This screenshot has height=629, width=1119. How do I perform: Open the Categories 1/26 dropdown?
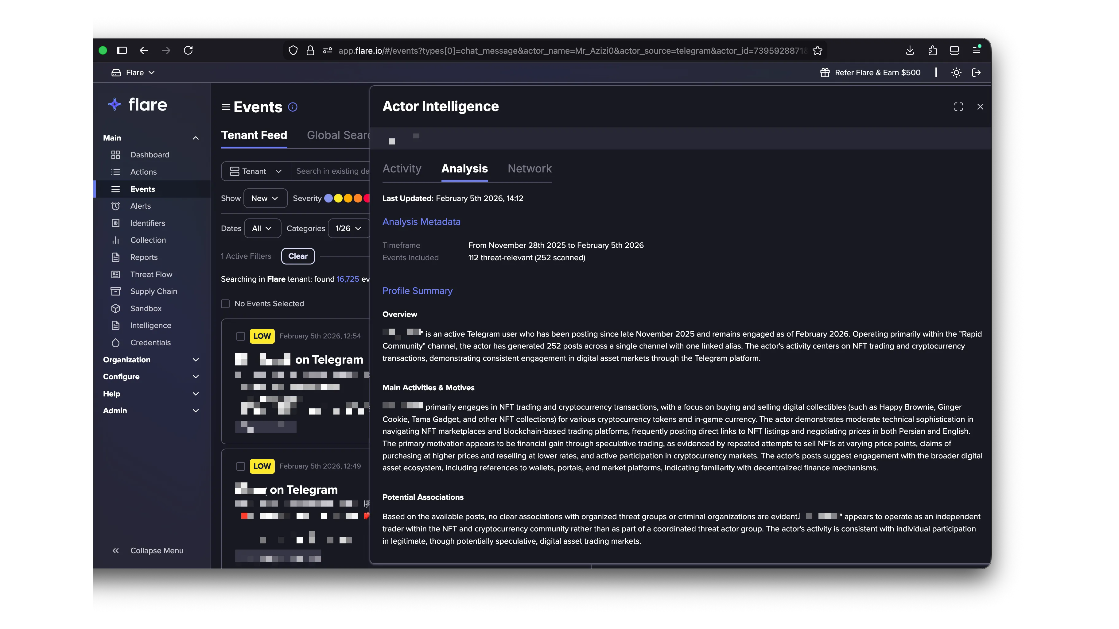coord(348,228)
